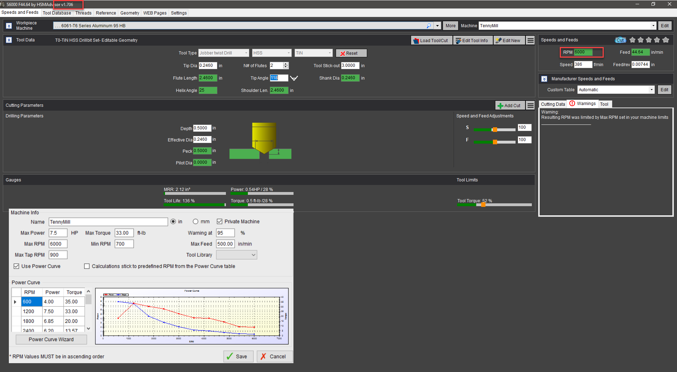
Task: Click the Tip Angle drill shape icon
Action: 294,78
